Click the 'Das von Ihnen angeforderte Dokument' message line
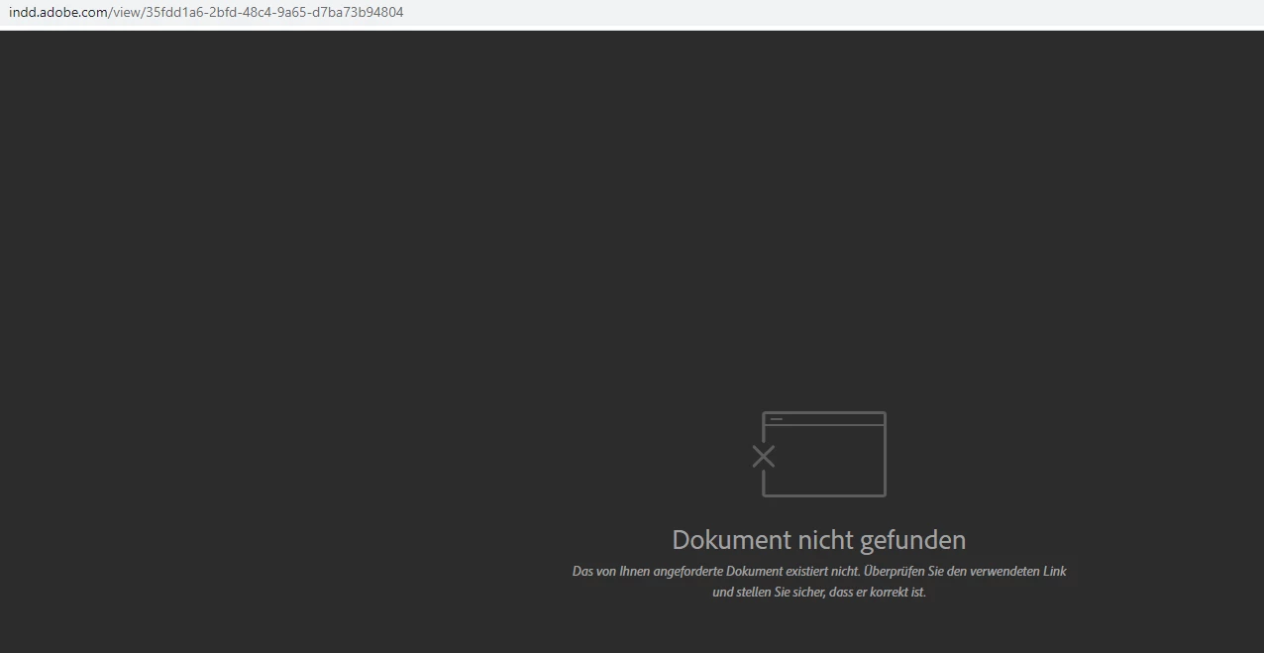1264x653 pixels. tap(819, 572)
